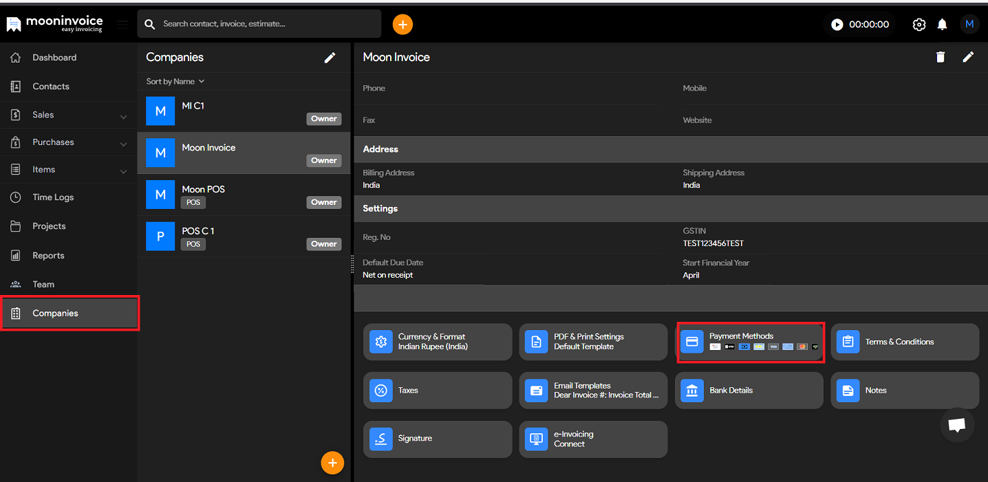Open Taxes settings
988x482 pixels.
pyautogui.click(x=438, y=391)
